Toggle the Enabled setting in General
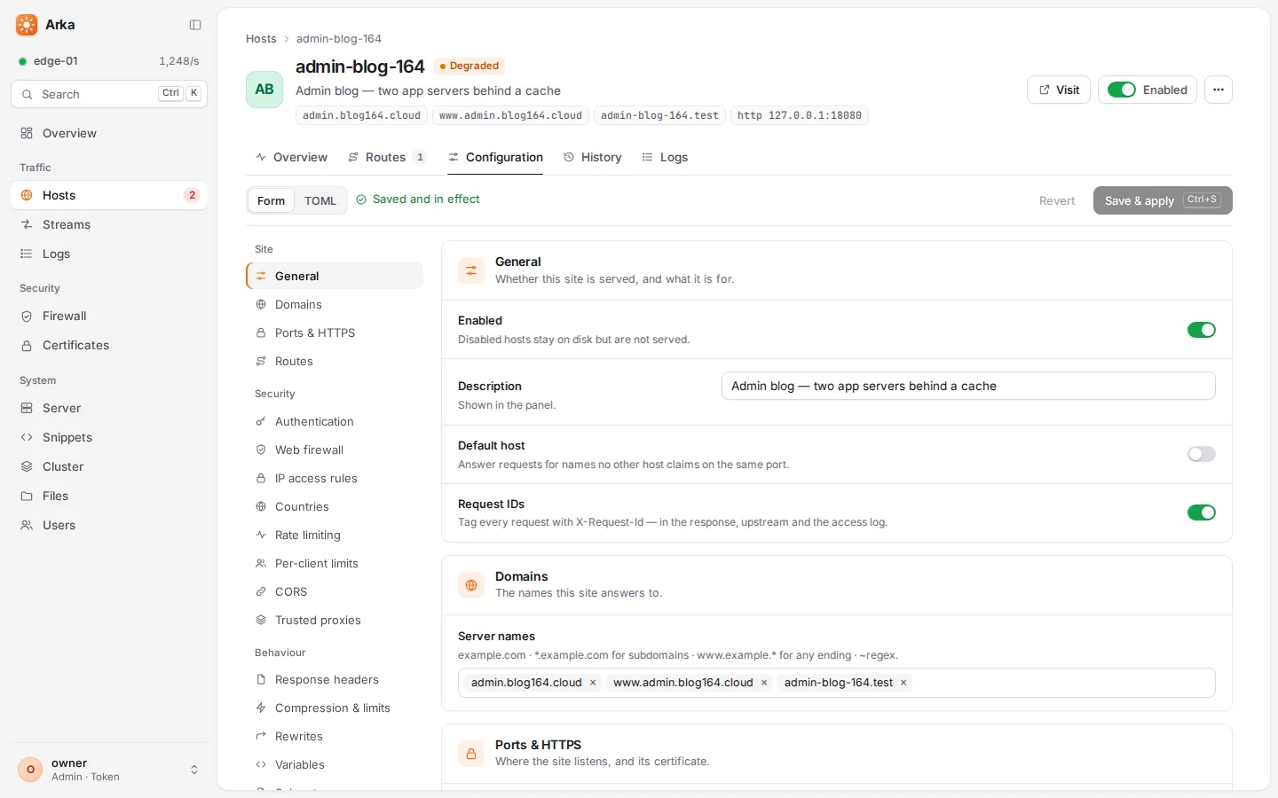The height and width of the screenshot is (798, 1278). pos(1202,330)
